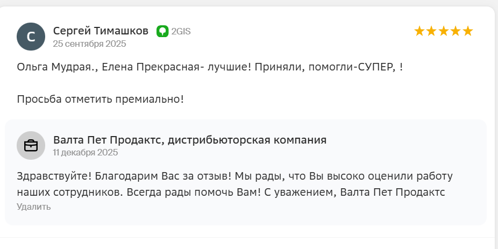This screenshot has width=498, height=249.
Task: Click the fourth rating star
Action: [456, 31]
